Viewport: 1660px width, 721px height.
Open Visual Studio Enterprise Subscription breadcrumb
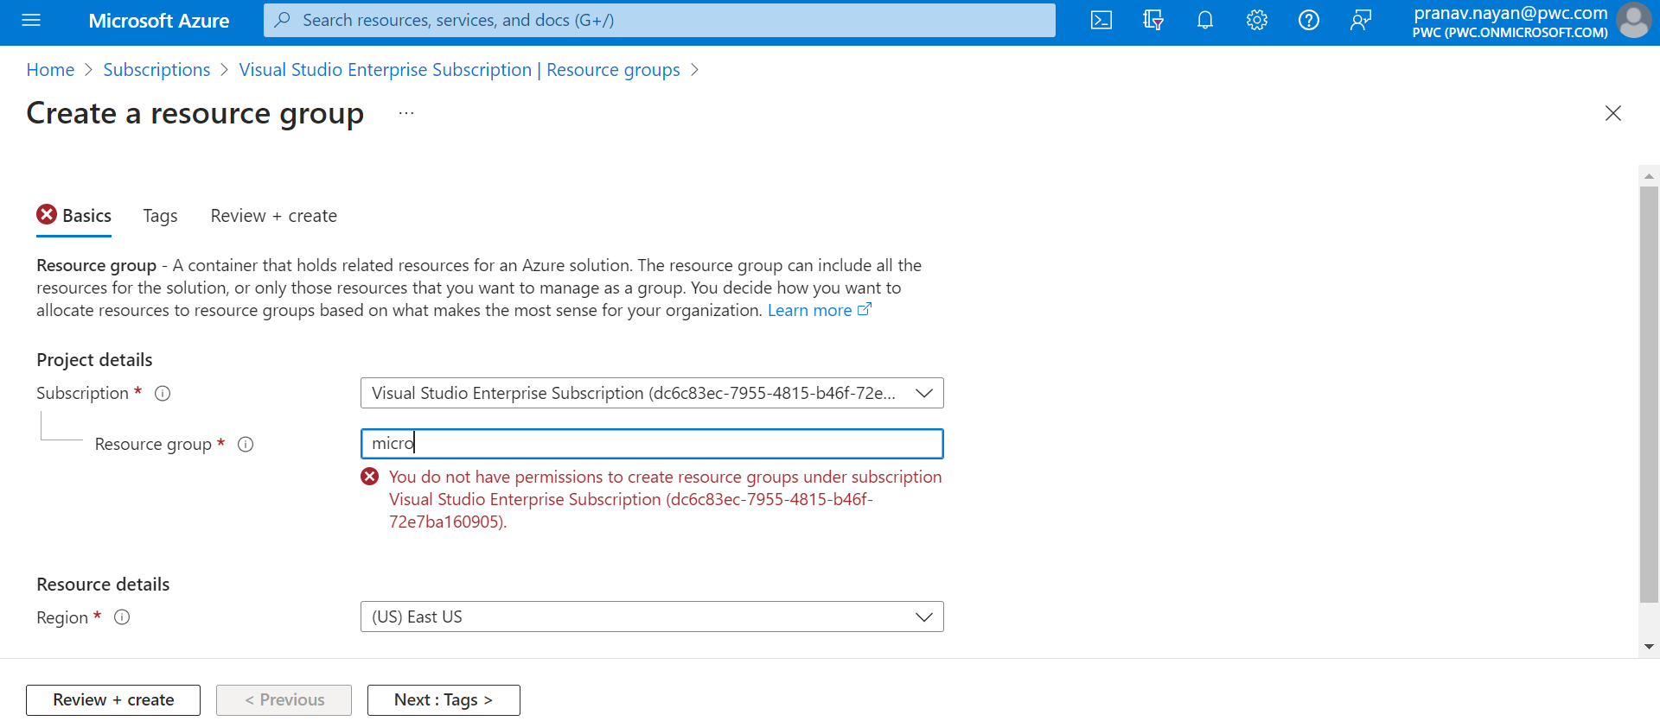pos(459,70)
